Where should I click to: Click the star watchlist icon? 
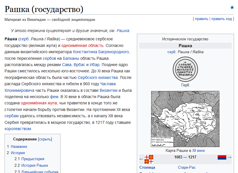232,7
